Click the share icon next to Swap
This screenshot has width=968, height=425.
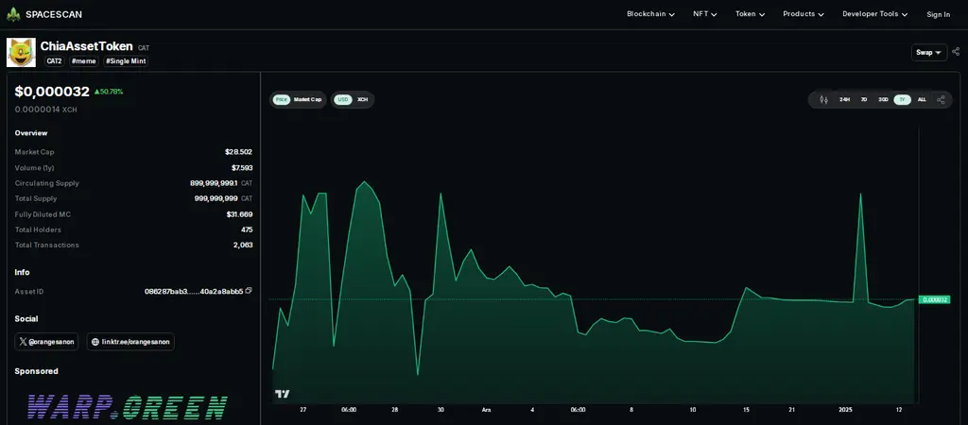pyautogui.click(x=956, y=52)
